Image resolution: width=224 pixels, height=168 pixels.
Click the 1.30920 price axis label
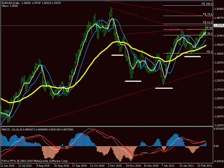click(x=219, y=72)
